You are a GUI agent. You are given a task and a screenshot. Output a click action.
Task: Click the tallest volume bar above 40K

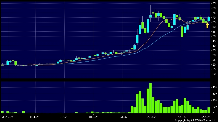tap(151, 98)
